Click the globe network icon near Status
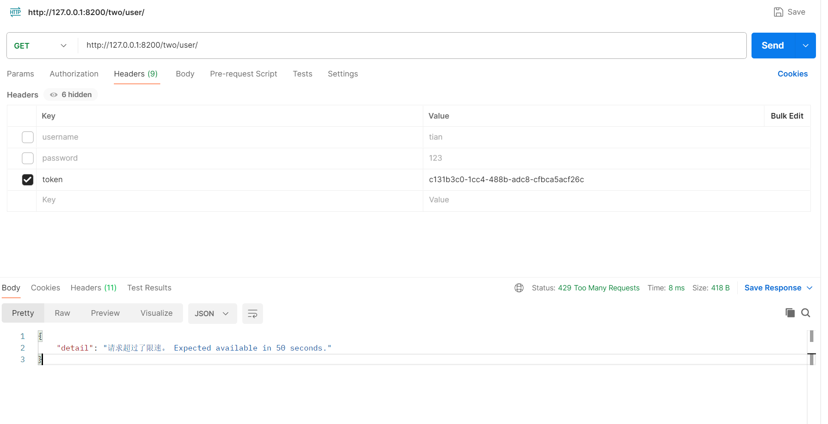Viewport: 828px width, 424px height. pos(519,288)
